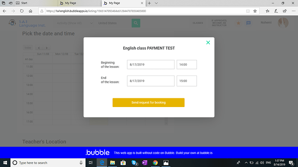Click the taskbar search box

point(48,163)
